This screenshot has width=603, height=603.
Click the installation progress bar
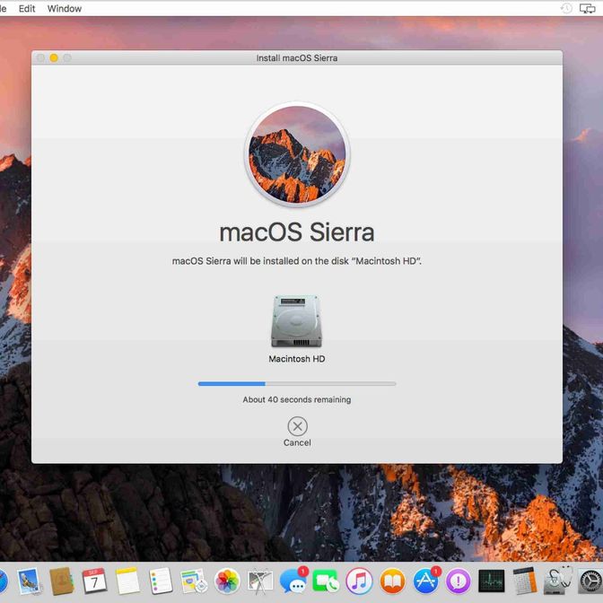pos(297,383)
